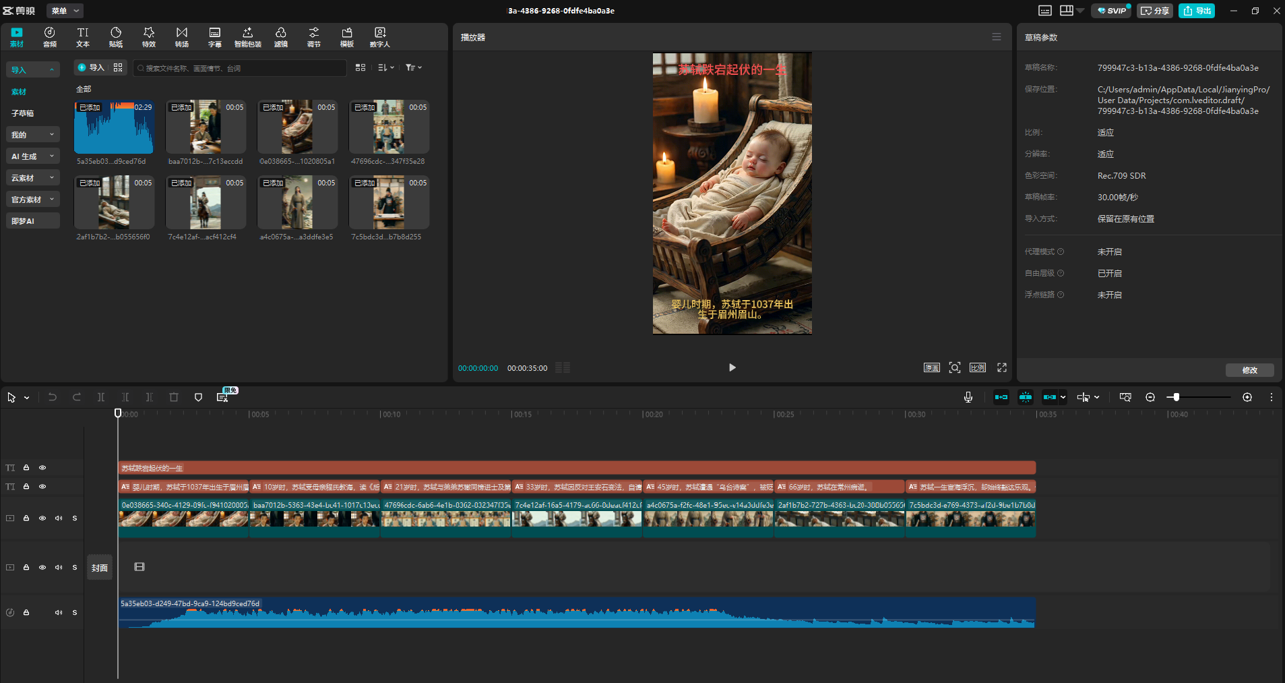Expand the 菜单 menu dropdown
Screen dimensions: 1285x683
(65, 11)
